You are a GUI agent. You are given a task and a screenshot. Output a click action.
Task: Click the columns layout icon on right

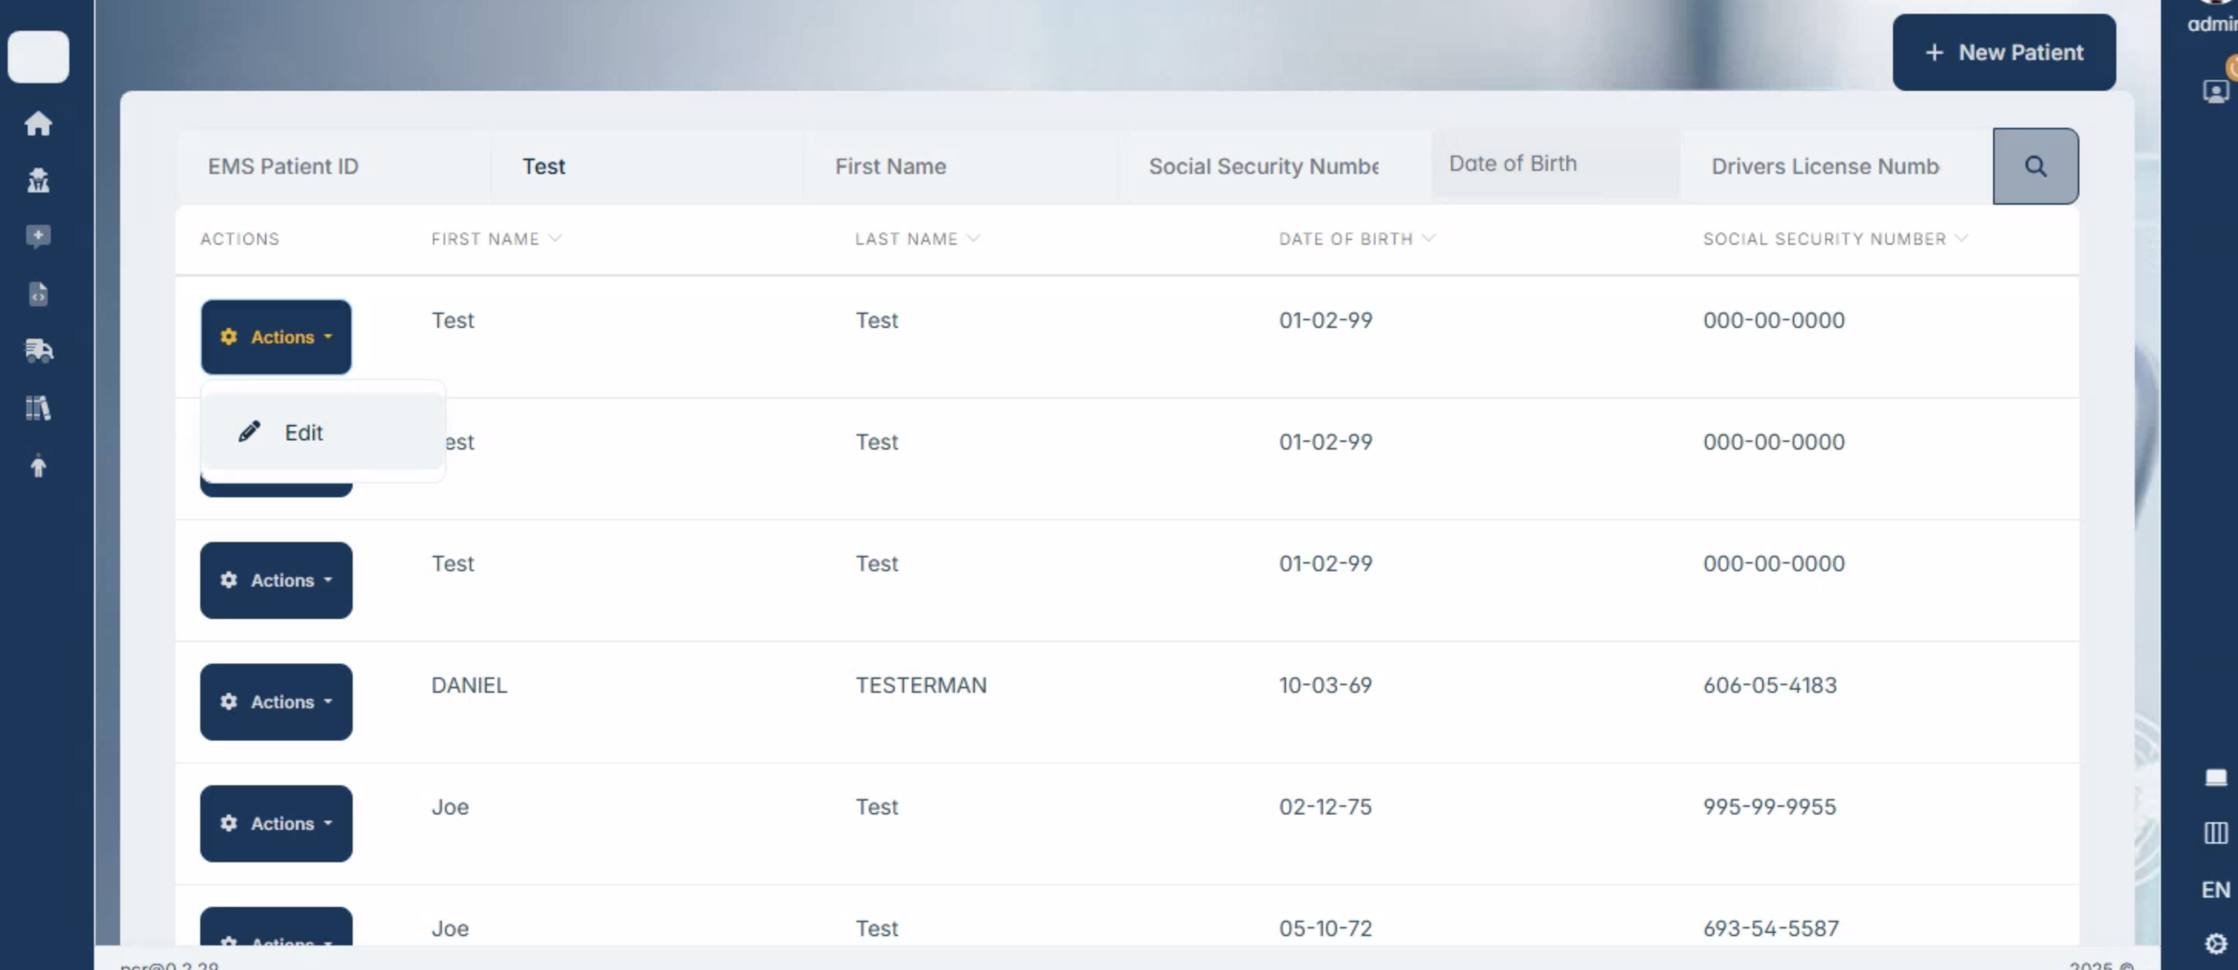pyautogui.click(x=2216, y=833)
